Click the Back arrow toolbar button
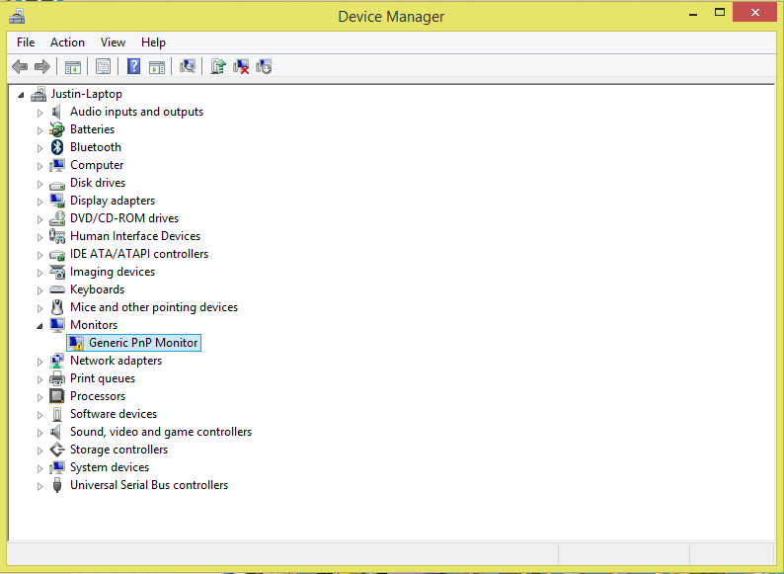The width and height of the screenshot is (784, 574). coord(19,66)
